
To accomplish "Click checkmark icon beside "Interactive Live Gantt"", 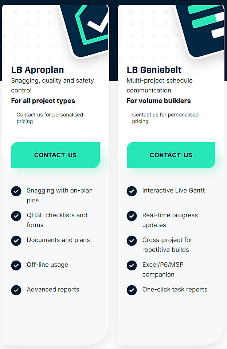I will point(132,191).
